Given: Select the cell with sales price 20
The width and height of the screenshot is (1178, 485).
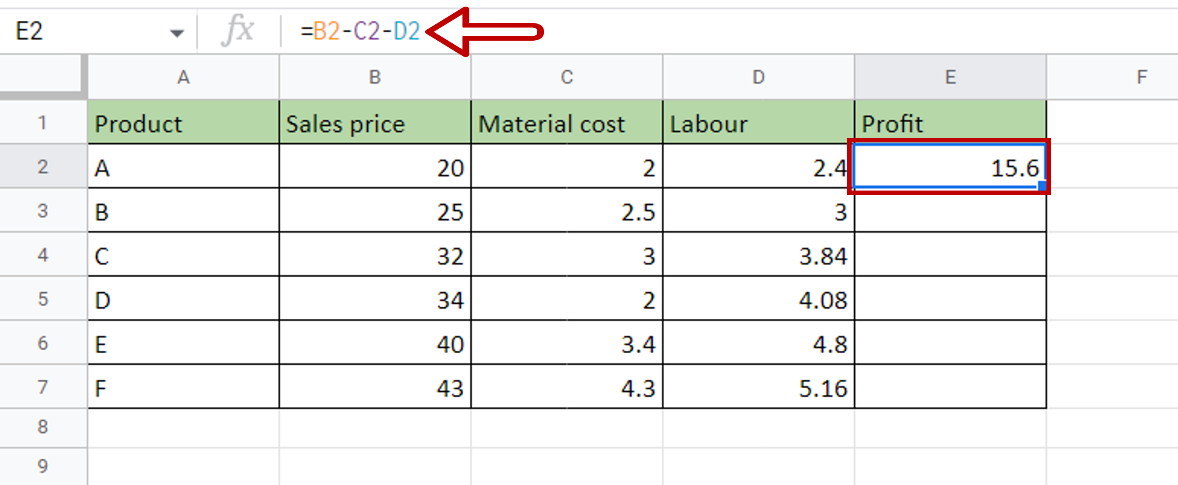Looking at the screenshot, I should pos(375,167).
